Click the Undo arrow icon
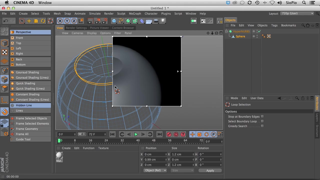 tap(5, 21)
